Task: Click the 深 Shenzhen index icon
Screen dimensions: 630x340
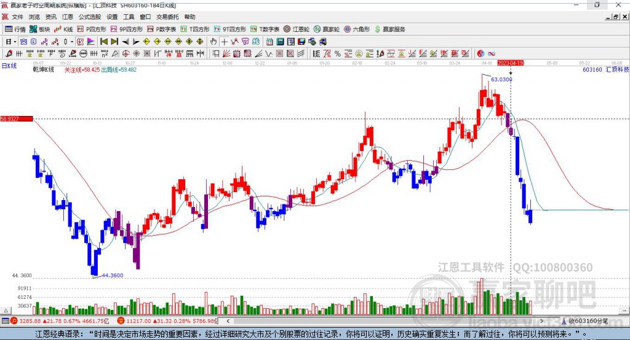Action: (x=121, y=321)
